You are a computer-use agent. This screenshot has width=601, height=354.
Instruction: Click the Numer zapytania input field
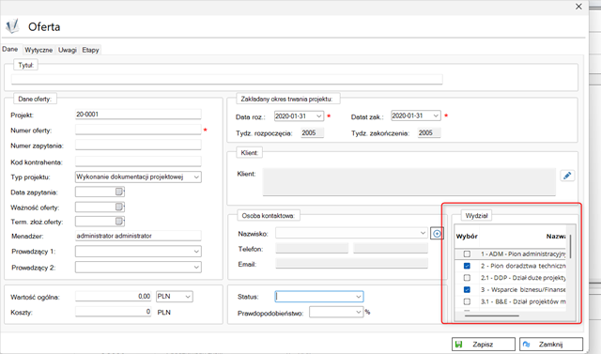tap(138, 146)
